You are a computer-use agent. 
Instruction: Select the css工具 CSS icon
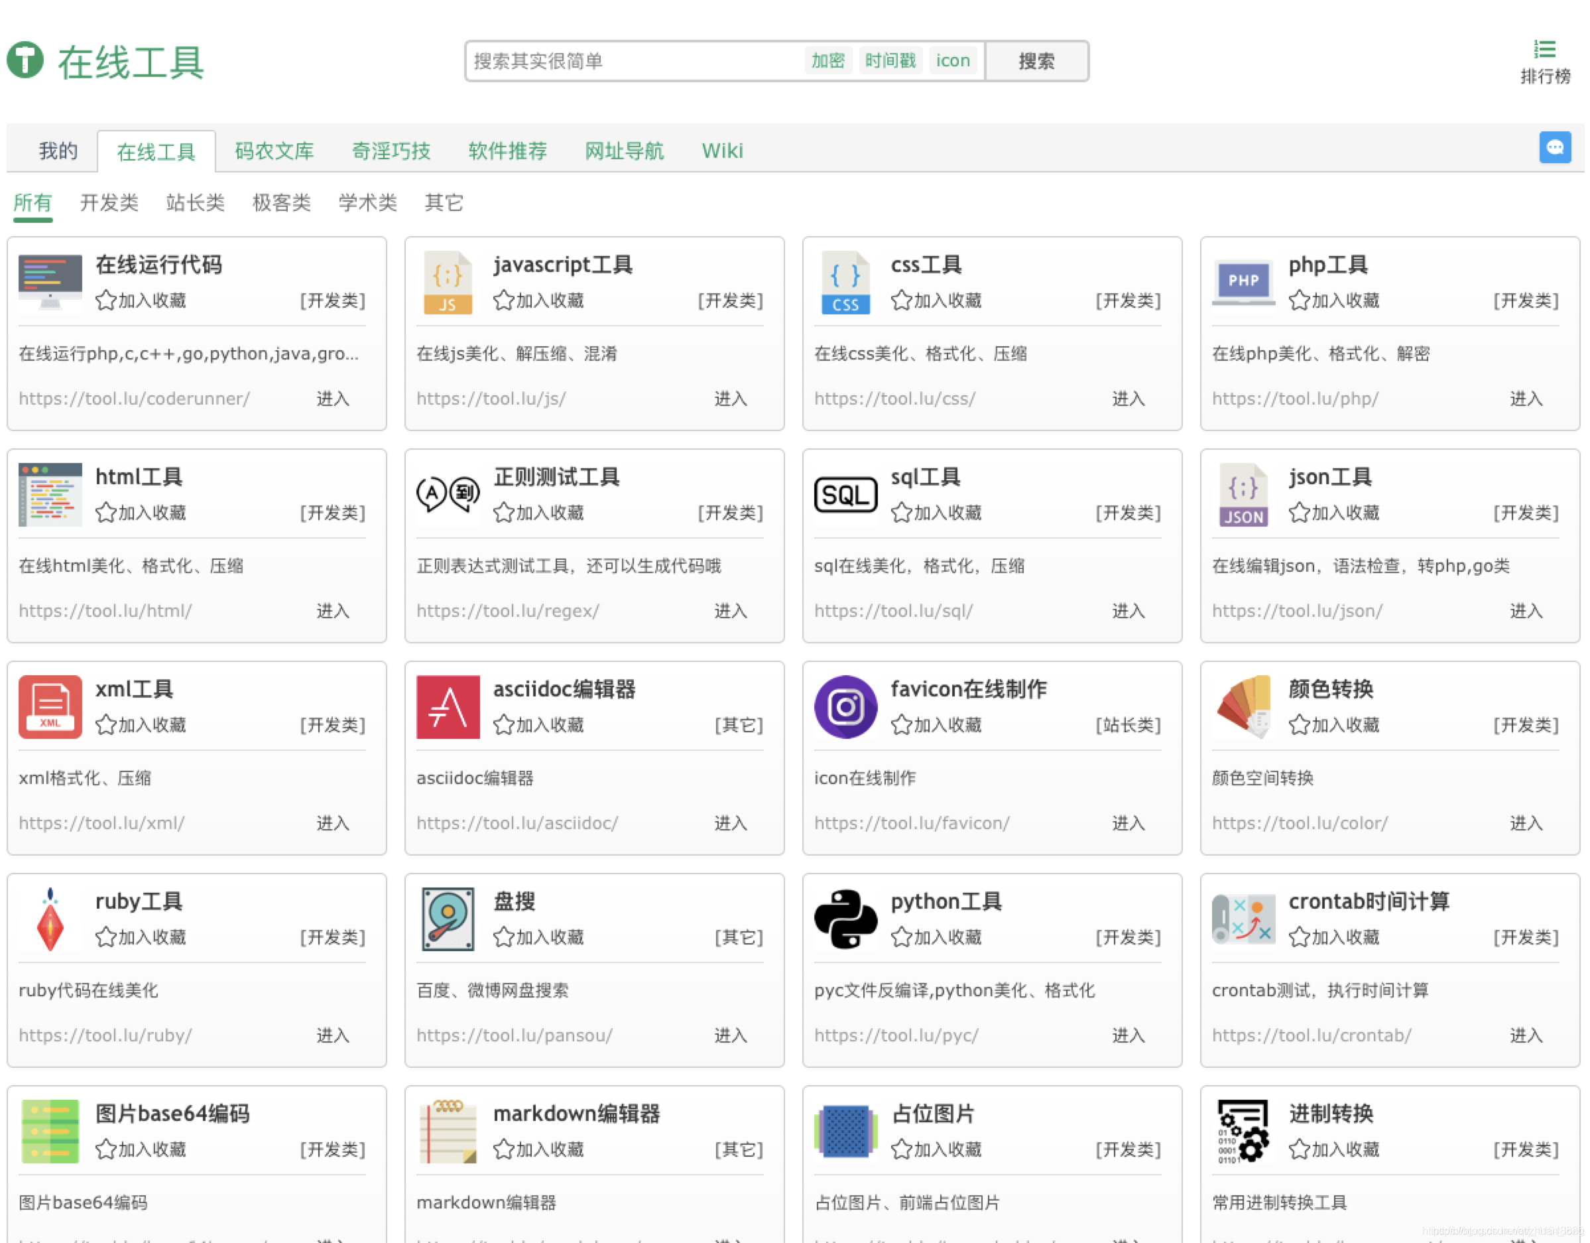click(845, 283)
